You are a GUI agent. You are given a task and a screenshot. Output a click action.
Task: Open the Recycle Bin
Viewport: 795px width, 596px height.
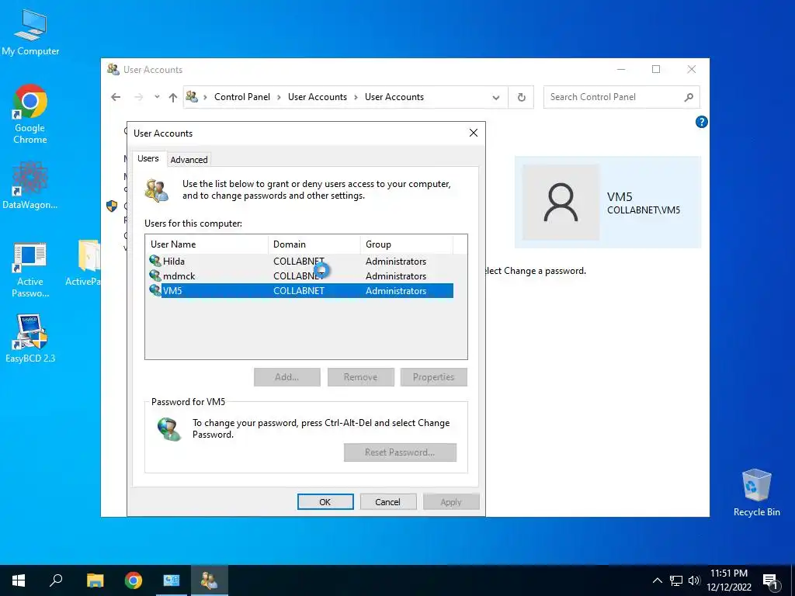coord(756,492)
